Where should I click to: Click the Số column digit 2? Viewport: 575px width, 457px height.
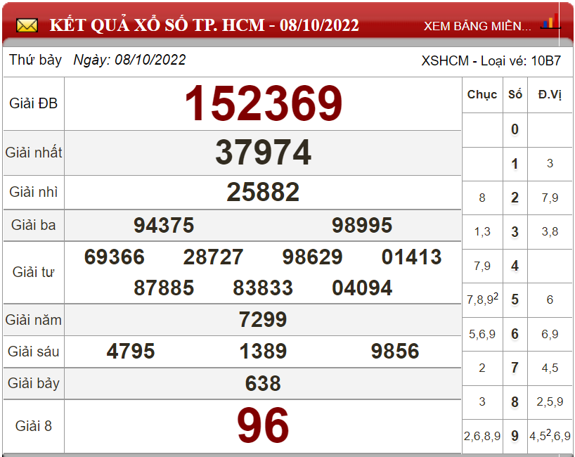pos(515,198)
